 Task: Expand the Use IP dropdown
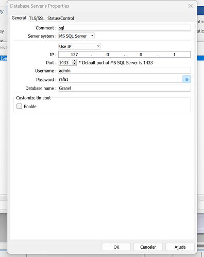click(x=79, y=46)
